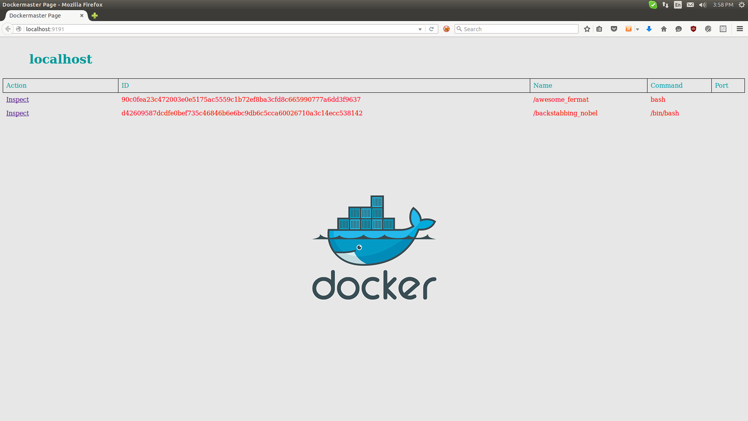Image resolution: width=748 pixels, height=421 pixels.
Task: Inspect the awesome_fermat container
Action: click(x=18, y=99)
